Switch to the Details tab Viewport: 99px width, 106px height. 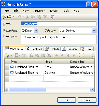point(52,49)
